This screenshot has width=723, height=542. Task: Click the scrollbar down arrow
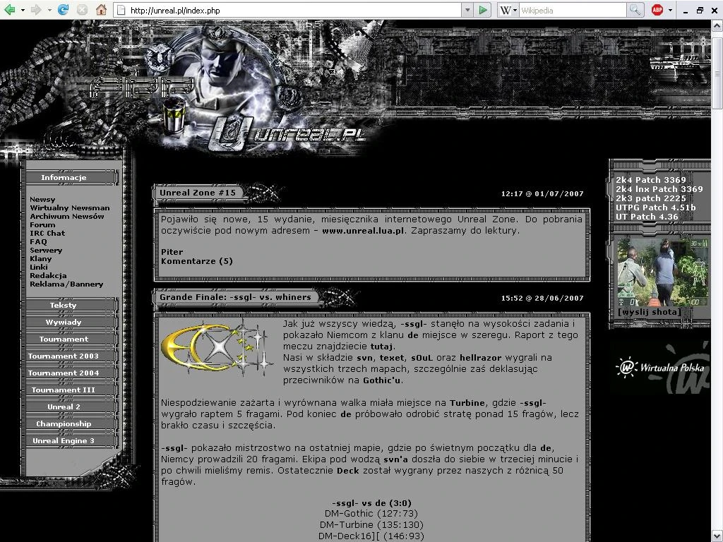pos(717,536)
